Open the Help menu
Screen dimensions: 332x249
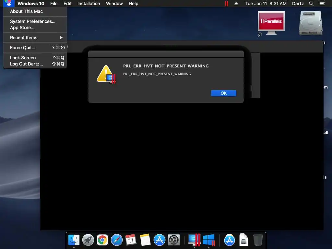[133, 4]
